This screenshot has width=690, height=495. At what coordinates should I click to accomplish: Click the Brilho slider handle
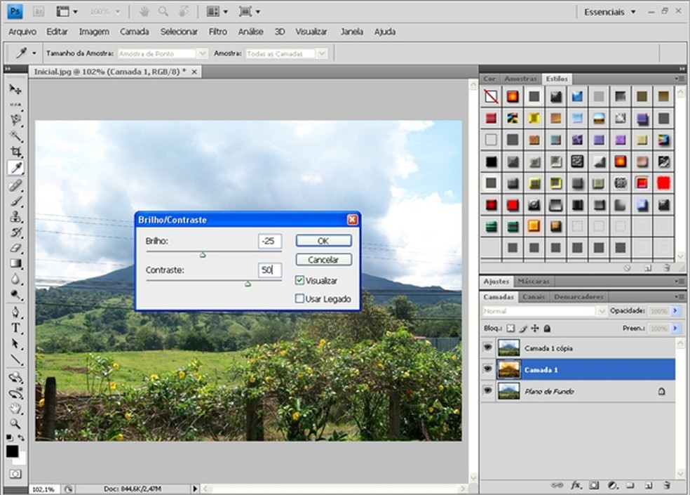click(203, 255)
